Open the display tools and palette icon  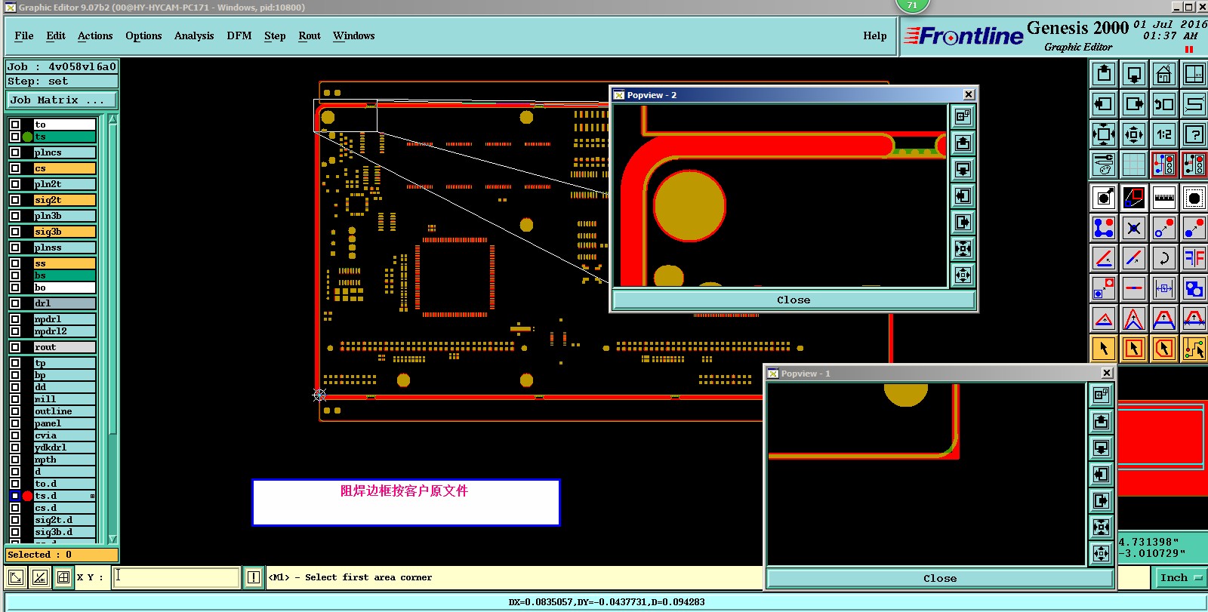pos(1104,165)
